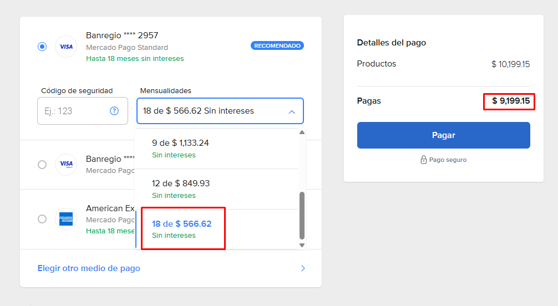Click the second Banregio Visa card logo
The height and width of the screenshot is (306, 558).
[x=66, y=164]
